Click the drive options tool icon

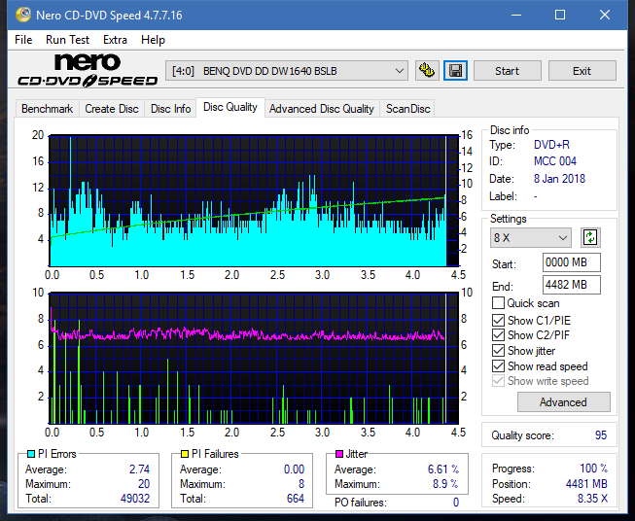(x=427, y=71)
